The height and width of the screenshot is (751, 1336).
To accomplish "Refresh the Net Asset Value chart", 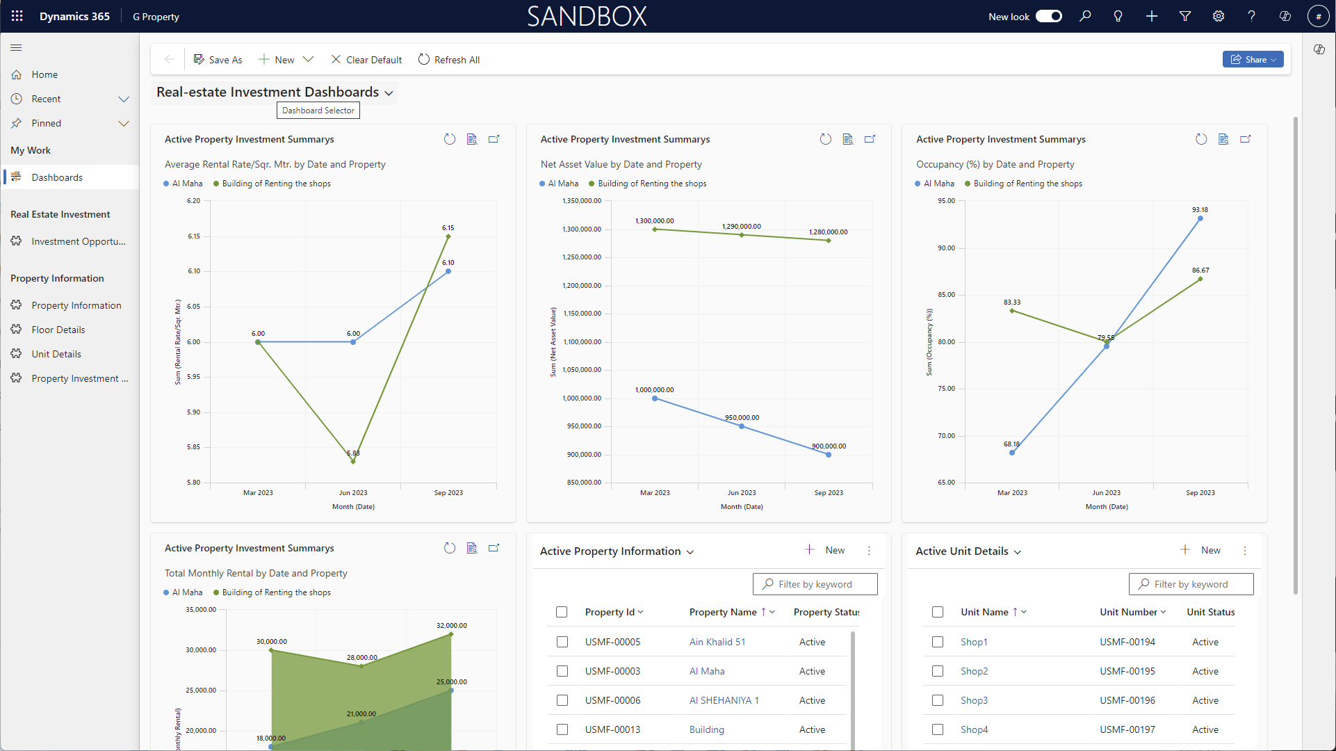I will click(825, 139).
